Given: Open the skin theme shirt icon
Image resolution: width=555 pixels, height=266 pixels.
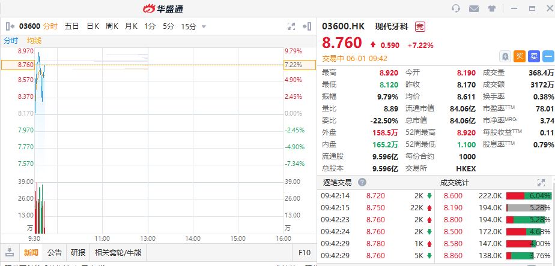Looking at the screenshot, I should point(492,8).
